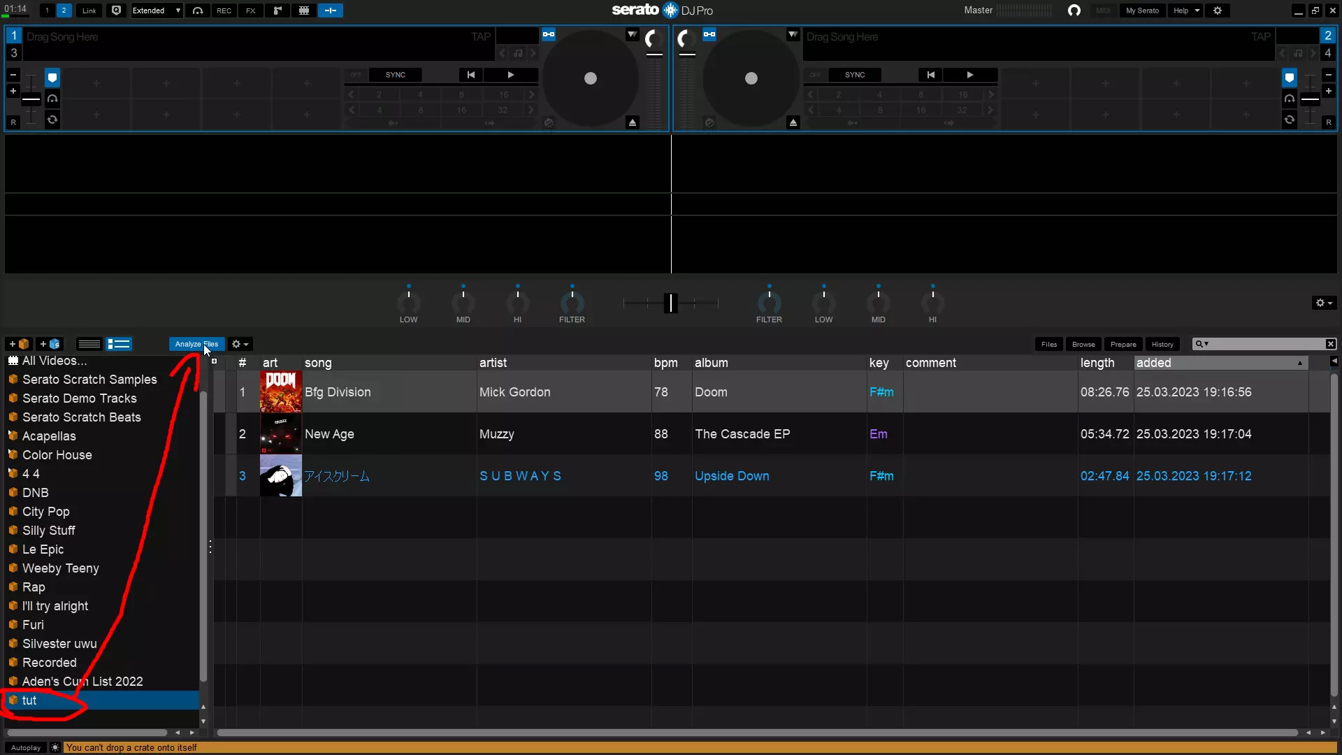Open the History panel tab

pyautogui.click(x=1162, y=344)
